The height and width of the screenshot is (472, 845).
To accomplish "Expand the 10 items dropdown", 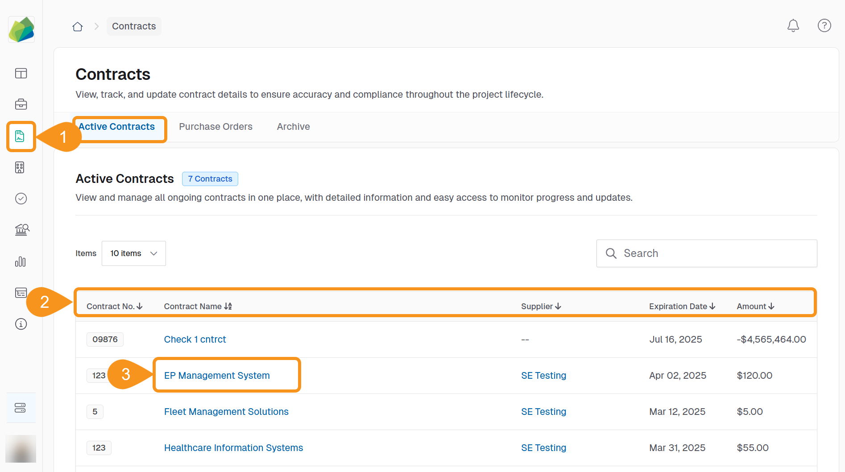I will click(x=134, y=253).
